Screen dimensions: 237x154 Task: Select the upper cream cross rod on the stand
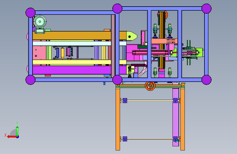(x=150, y=101)
